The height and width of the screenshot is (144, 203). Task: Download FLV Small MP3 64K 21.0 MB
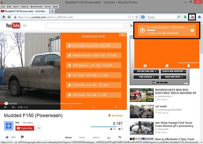tap(94, 75)
